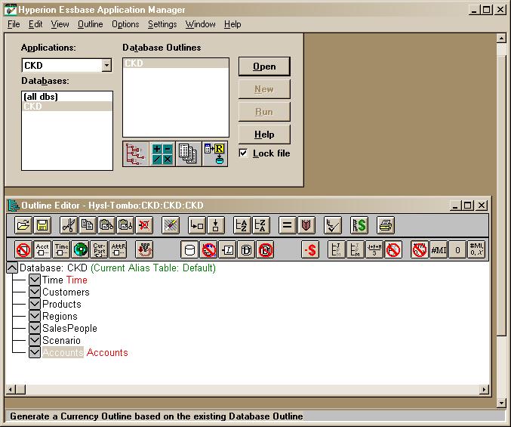Sort members ascending A to Z

coord(242,225)
